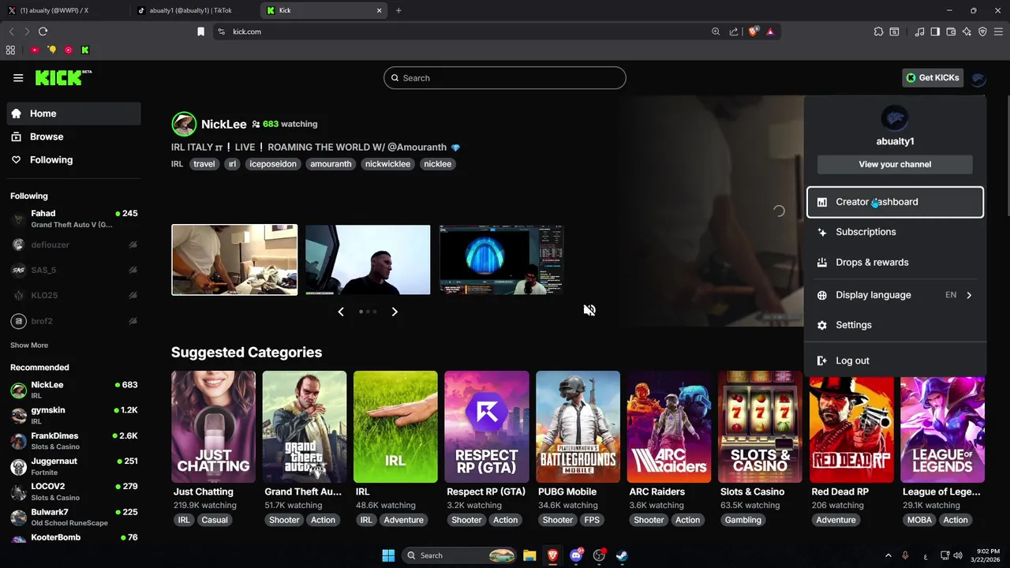Open a new browser tab
The height and width of the screenshot is (568, 1010).
(x=398, y=10)
